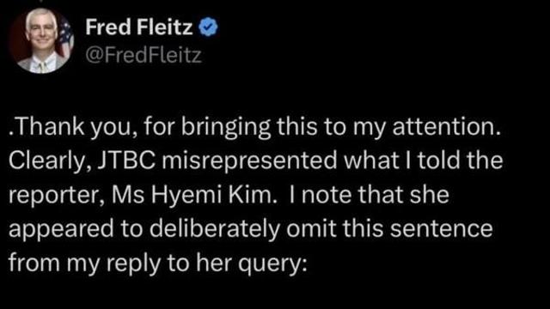
Task: Click the American flag in the avatar
Action: (64, 37)
